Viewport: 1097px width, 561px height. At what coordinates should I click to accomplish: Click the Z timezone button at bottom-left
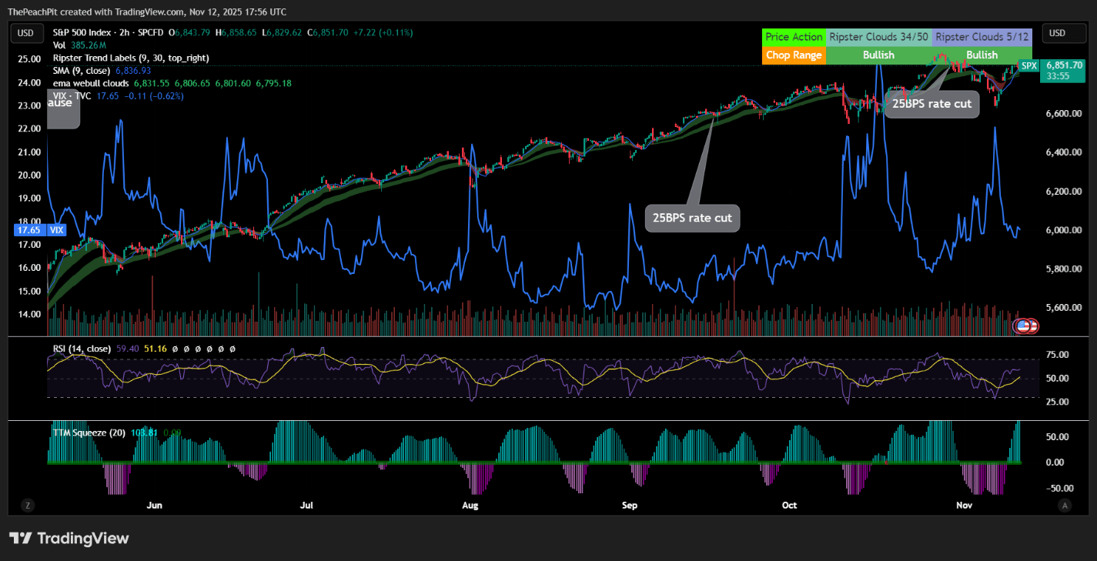[27, 506]
